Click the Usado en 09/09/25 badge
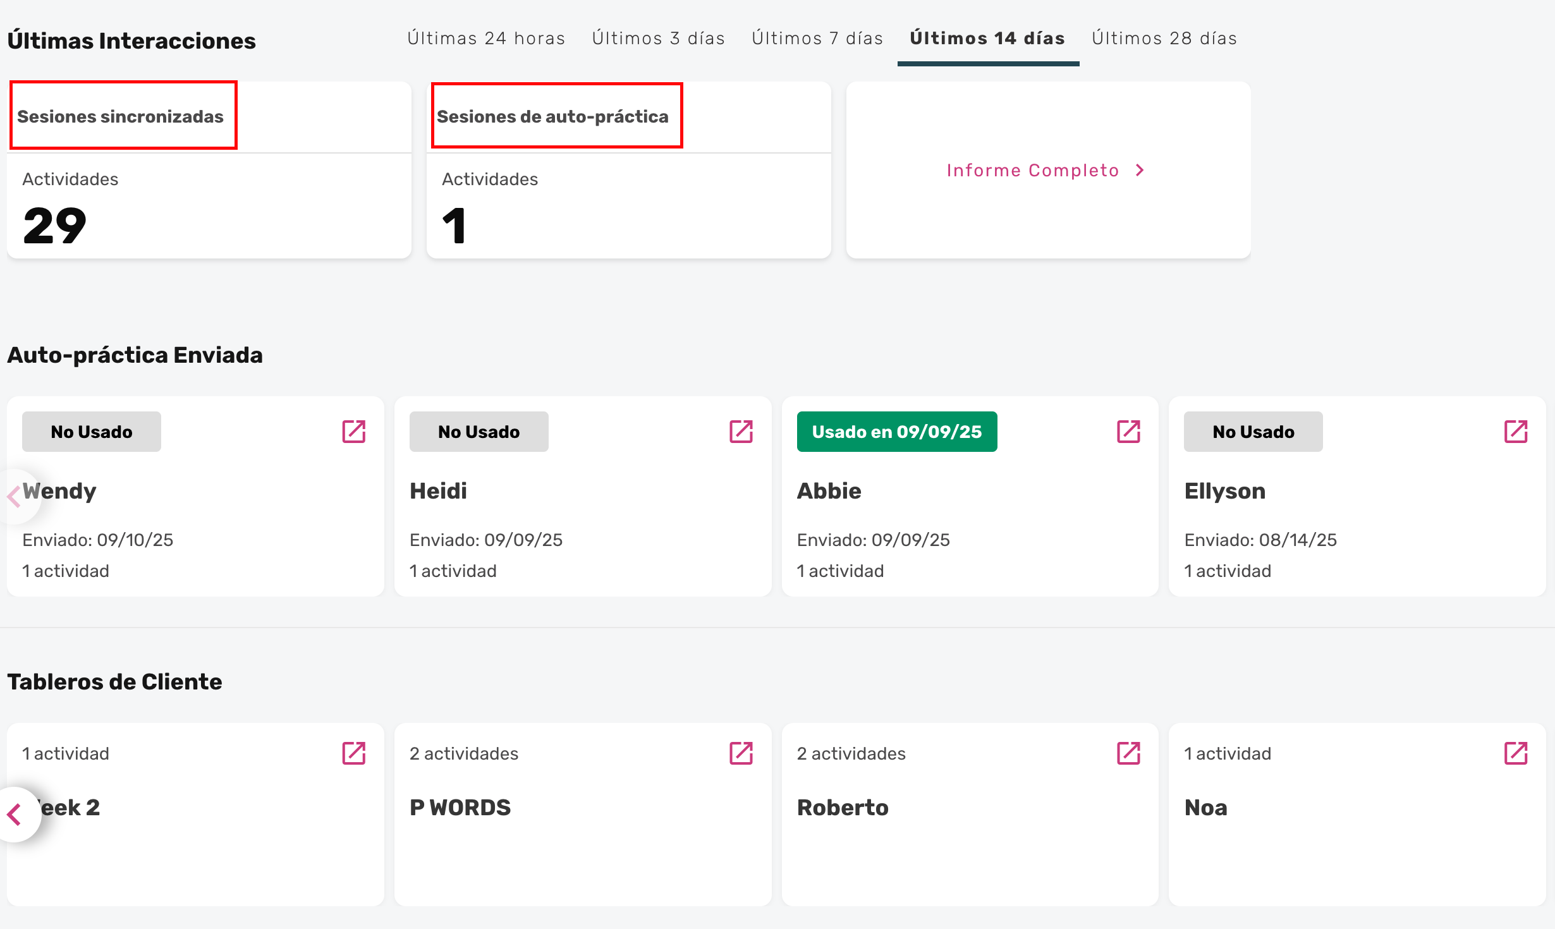The width and height of the screenshot is (1555, 929). pyautogui.click(x=896, y=432)
